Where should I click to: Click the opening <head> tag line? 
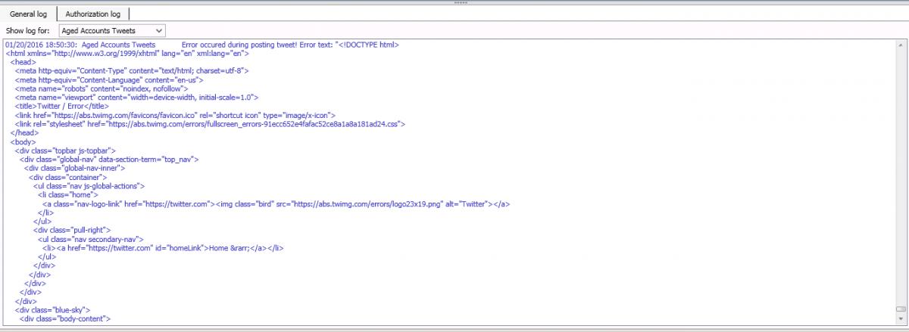22,62
